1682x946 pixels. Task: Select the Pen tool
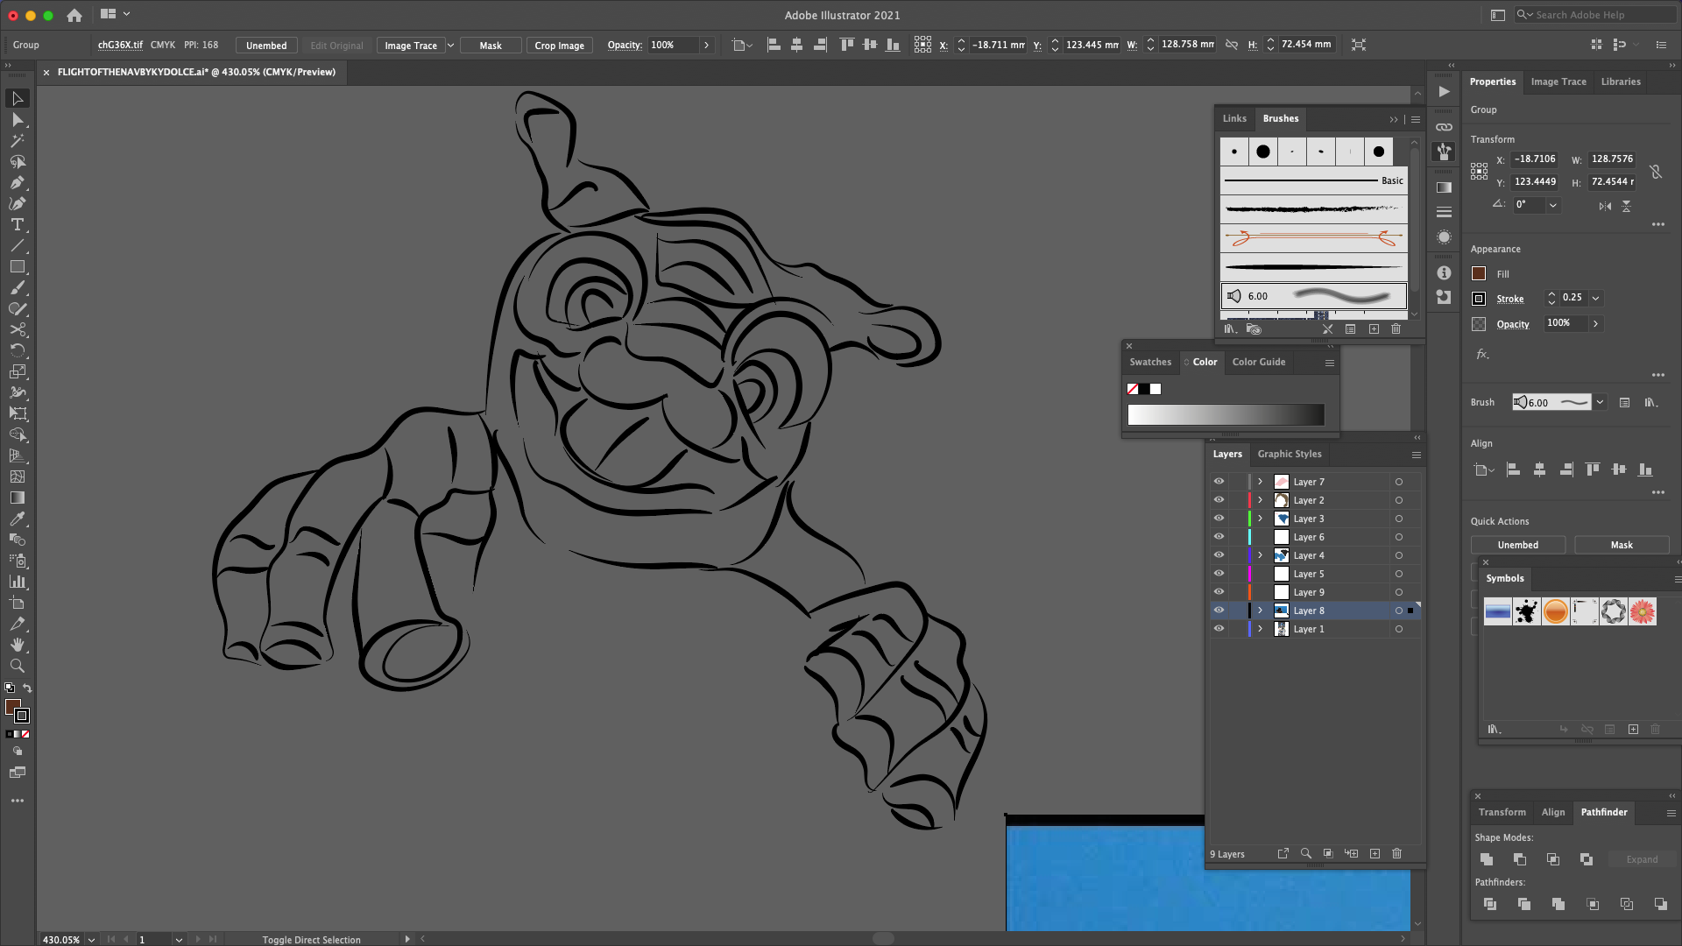[18, 182]
